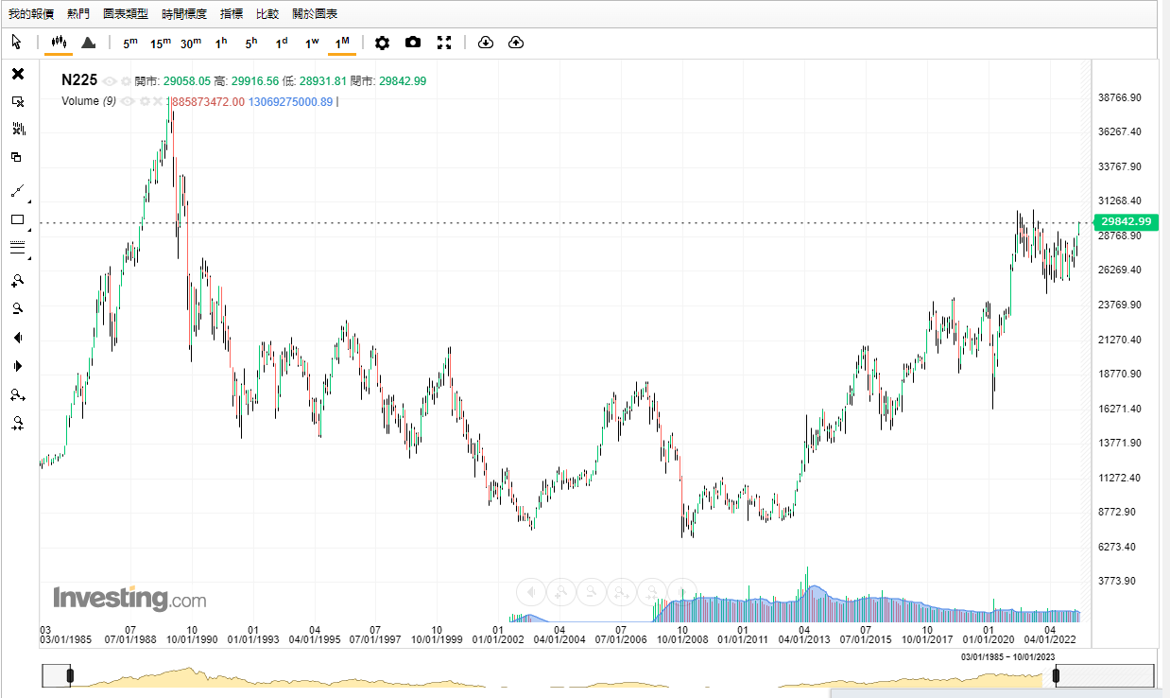The image size is (1170, 698).
Task: Click the open value 29058.05
Action: [186, 81]
